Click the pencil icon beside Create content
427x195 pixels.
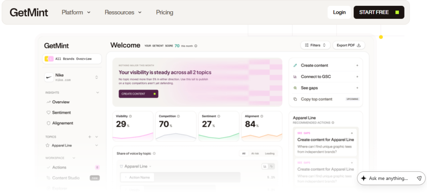pos(295,65)
